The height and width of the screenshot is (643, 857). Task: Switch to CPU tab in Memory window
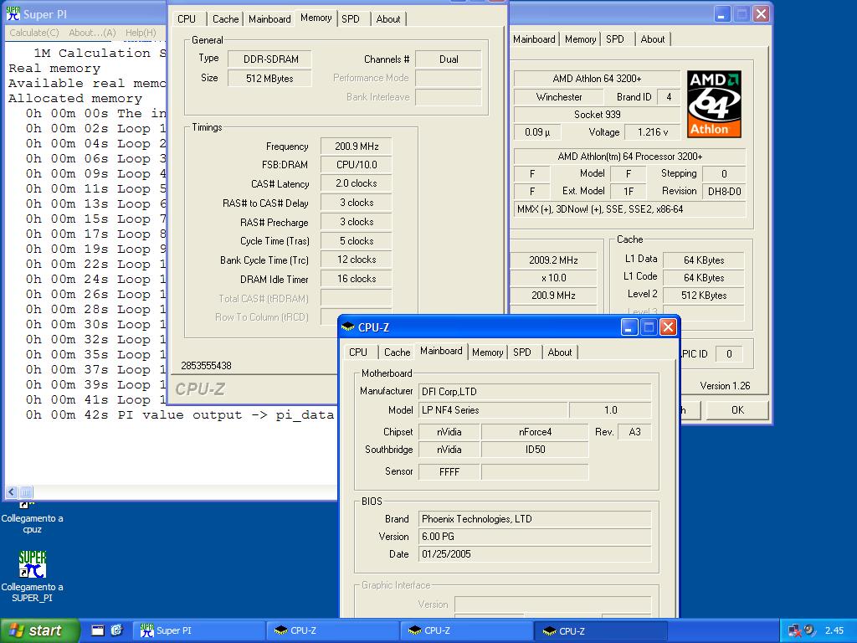(x=187, y=18)
